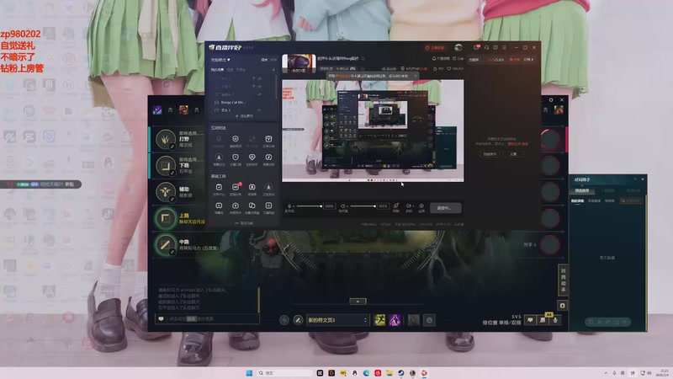Click the headset support icon
673x379 pixels.
tap(486, 47)
